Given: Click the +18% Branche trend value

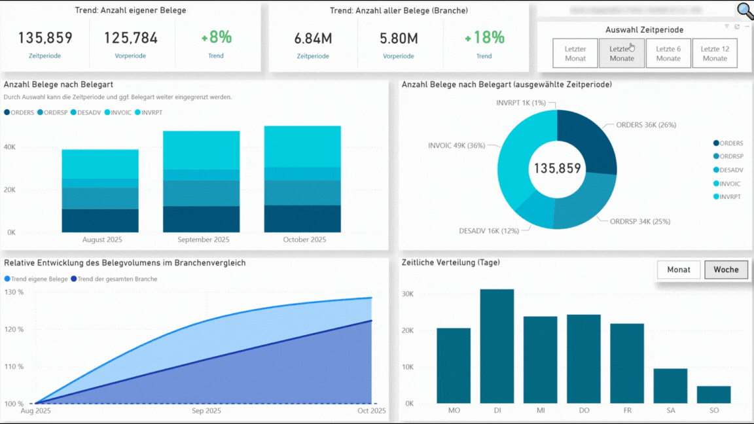Looking at the screenshot, I should coord(484,39).
